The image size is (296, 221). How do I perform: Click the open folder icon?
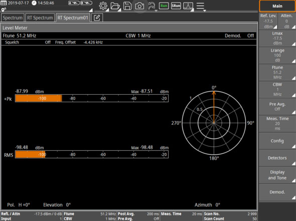pos(115,6)
